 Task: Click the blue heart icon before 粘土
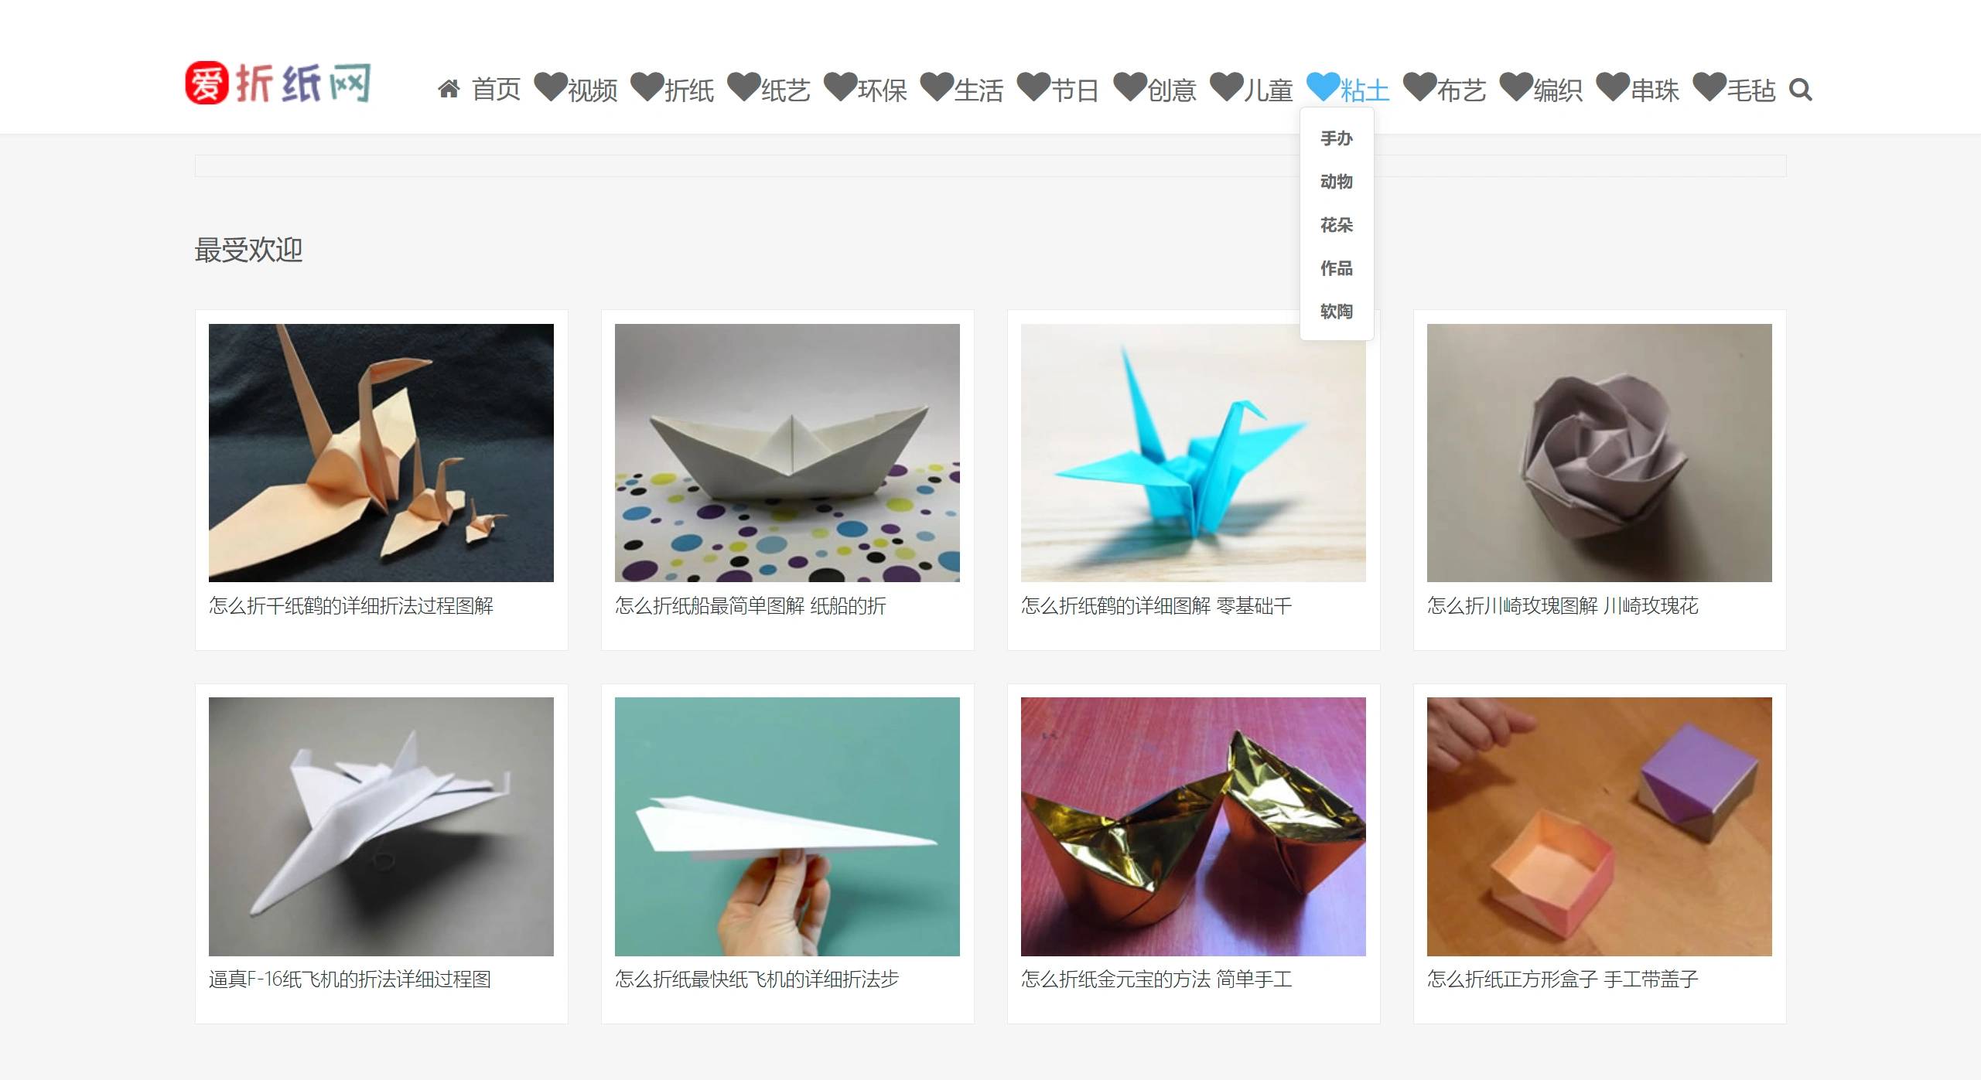1323,87
